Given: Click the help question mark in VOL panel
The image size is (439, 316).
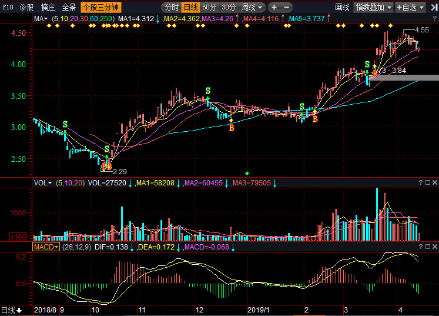Looking at the screenshot, I should coord(420,183).
